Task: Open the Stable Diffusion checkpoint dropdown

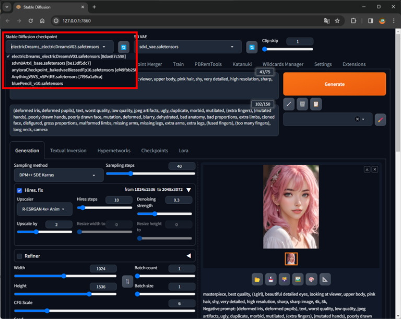Action: coord(60,47)
